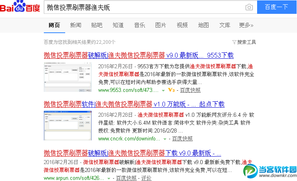Click the V3 credibility badge icon
The height and width of the screenshot is (181, 297).
(171, 90)
